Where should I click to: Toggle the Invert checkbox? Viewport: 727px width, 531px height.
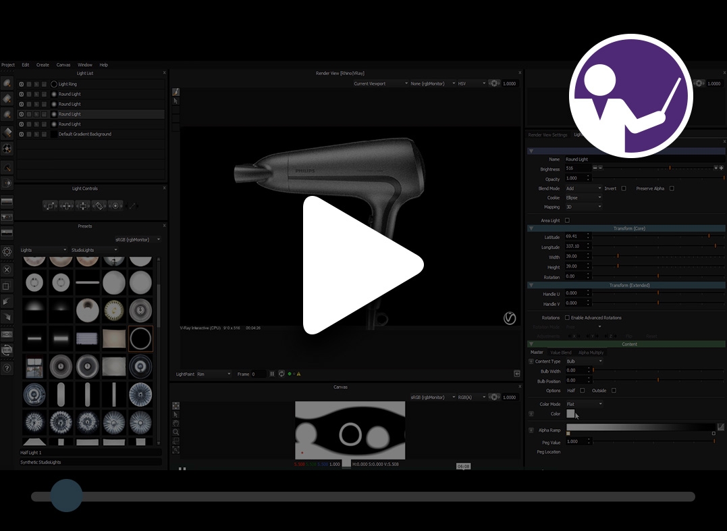624,188
